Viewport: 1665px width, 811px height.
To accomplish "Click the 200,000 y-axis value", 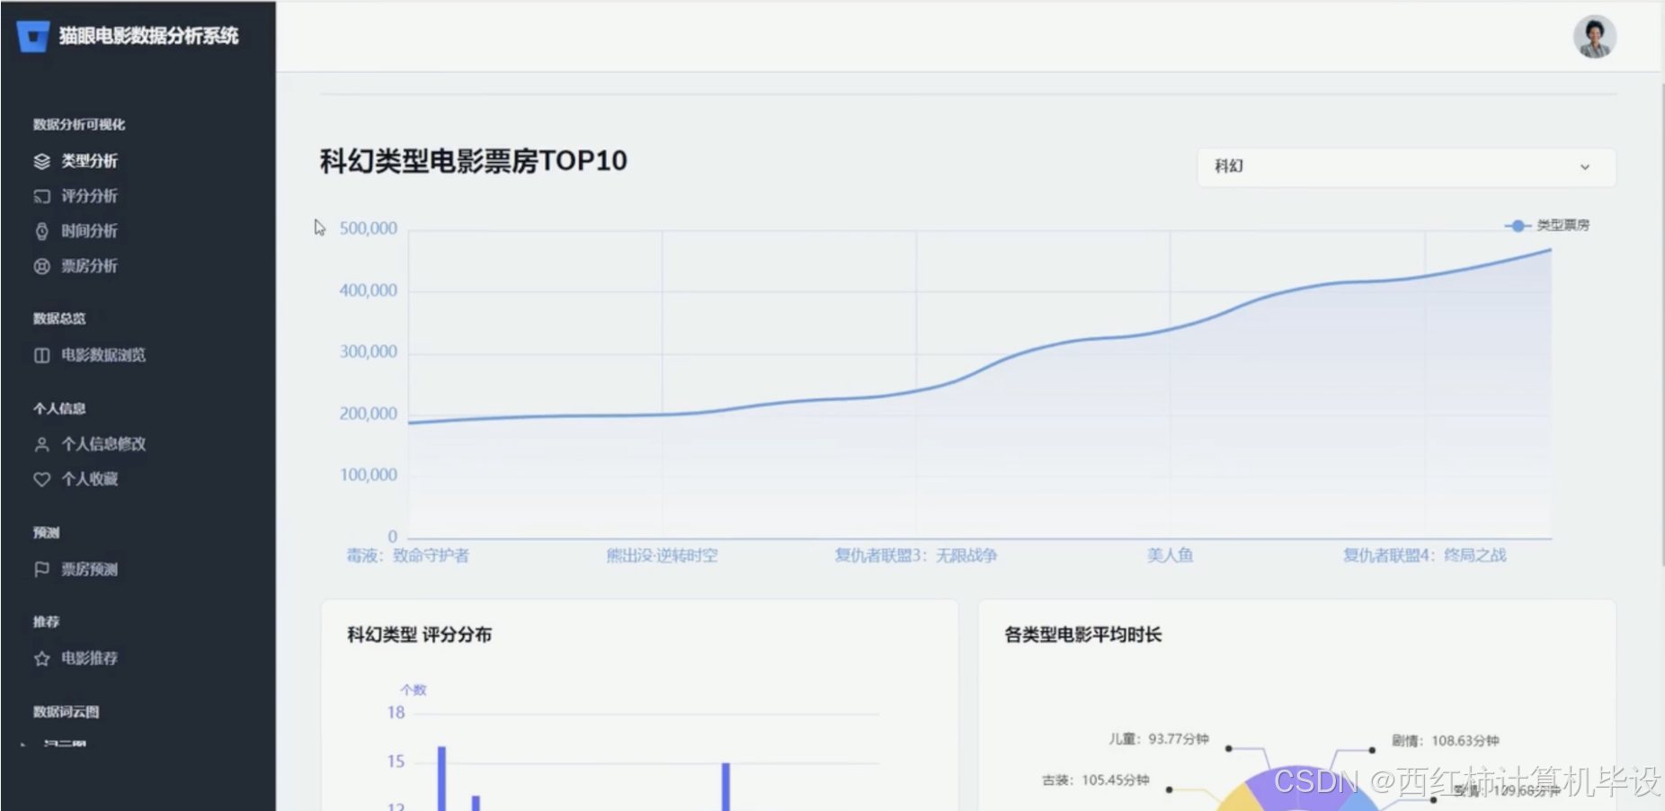I will 368,414.
